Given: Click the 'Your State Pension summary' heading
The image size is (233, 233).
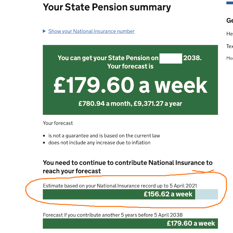Looking at the screenshot, I should 107,7.
